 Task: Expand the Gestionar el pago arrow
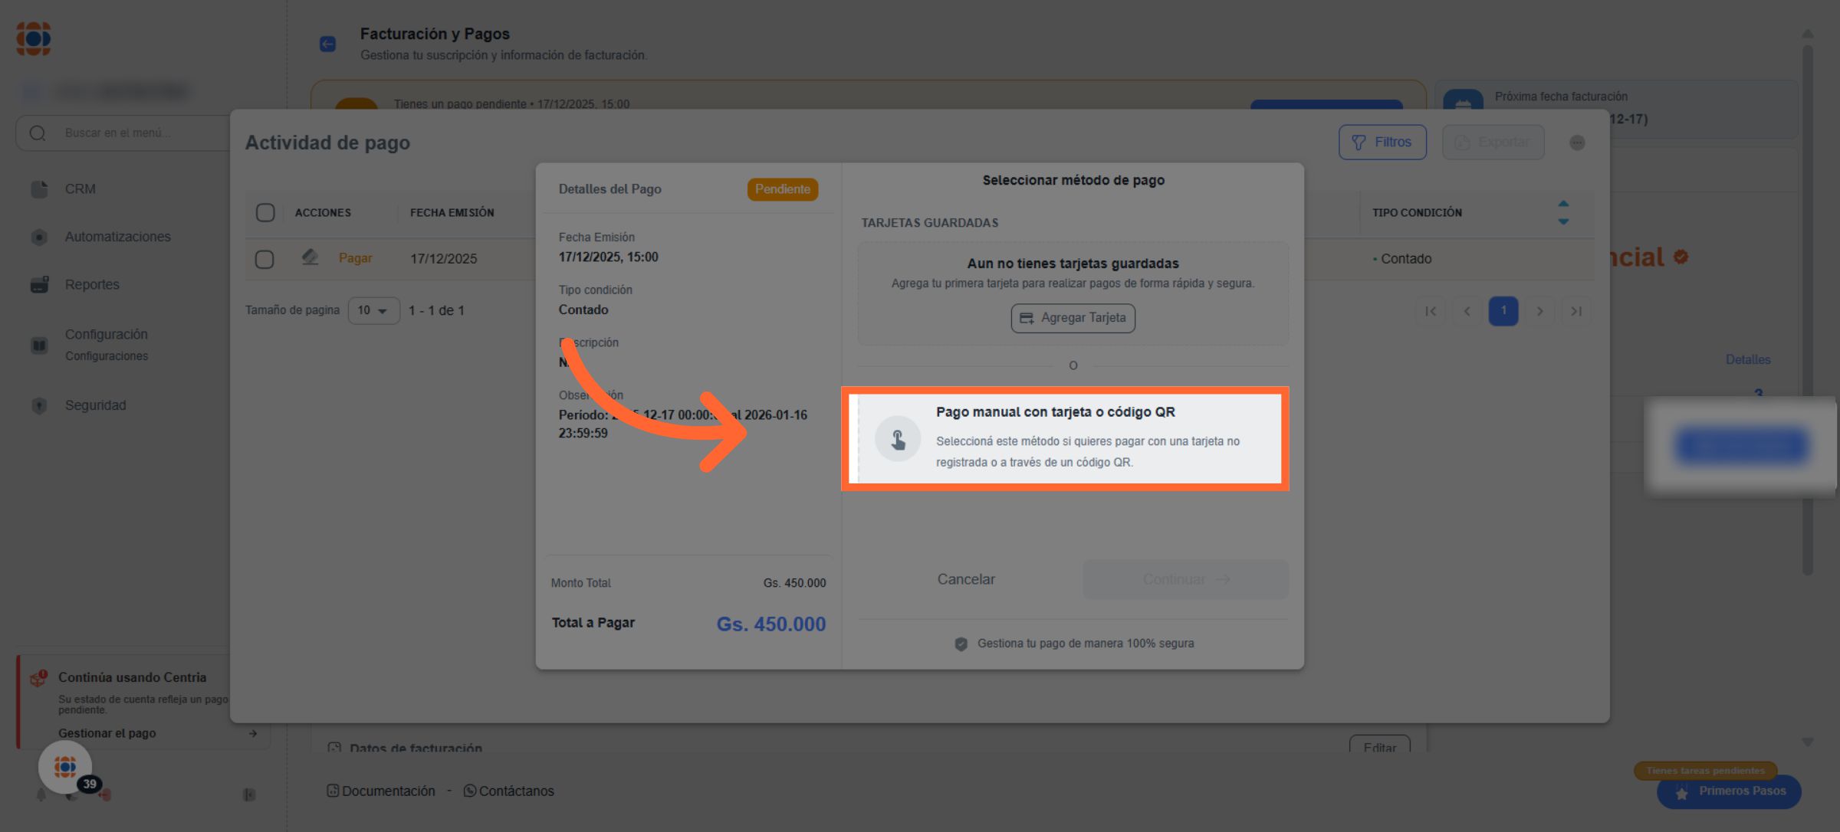coord(253,734)
